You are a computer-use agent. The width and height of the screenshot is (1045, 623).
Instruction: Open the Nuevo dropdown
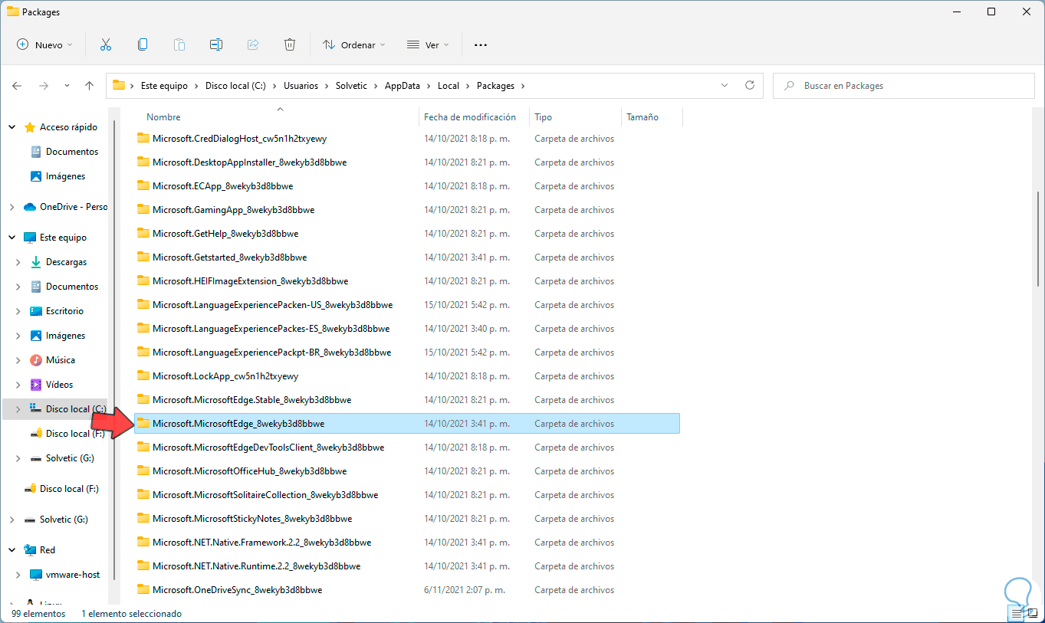point(44,45)
